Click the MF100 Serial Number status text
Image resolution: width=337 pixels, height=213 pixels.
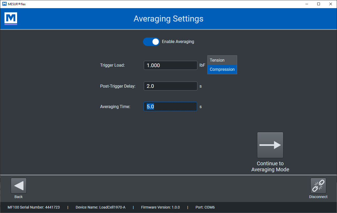[34, 207]
